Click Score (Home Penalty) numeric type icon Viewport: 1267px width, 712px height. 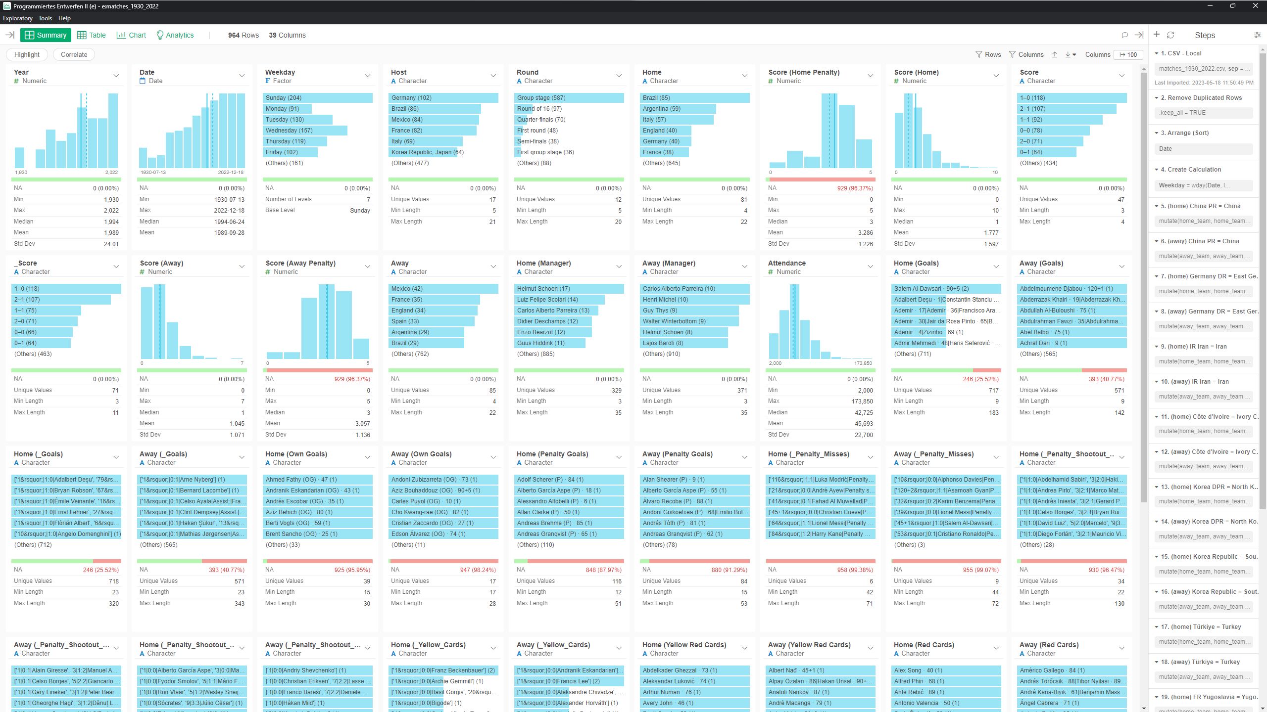pyautogui.click(x=771, y=81)
